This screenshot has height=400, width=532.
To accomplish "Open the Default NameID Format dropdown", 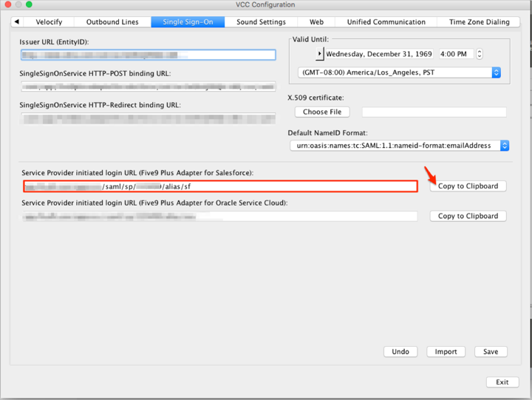I will pyautogui.click(x=505, y=146).
